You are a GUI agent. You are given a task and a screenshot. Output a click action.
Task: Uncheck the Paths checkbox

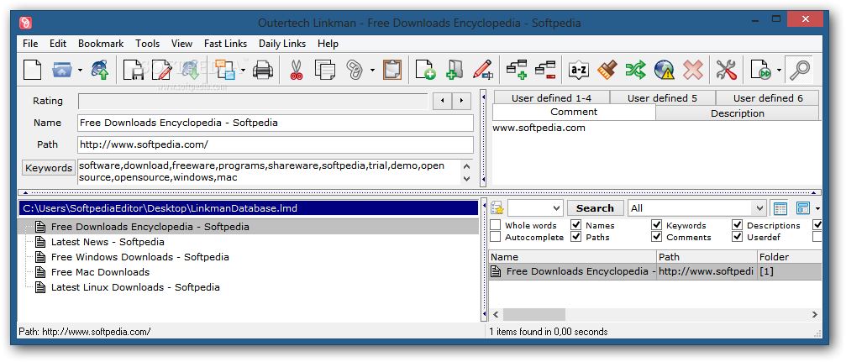[x=575, y=237]
